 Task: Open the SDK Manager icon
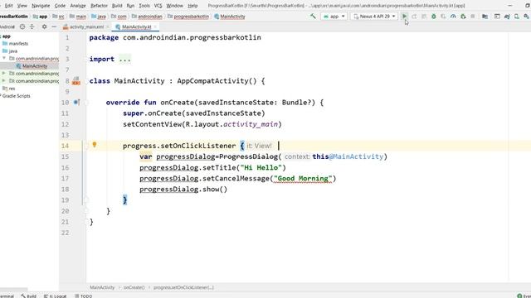coord(526,17)
